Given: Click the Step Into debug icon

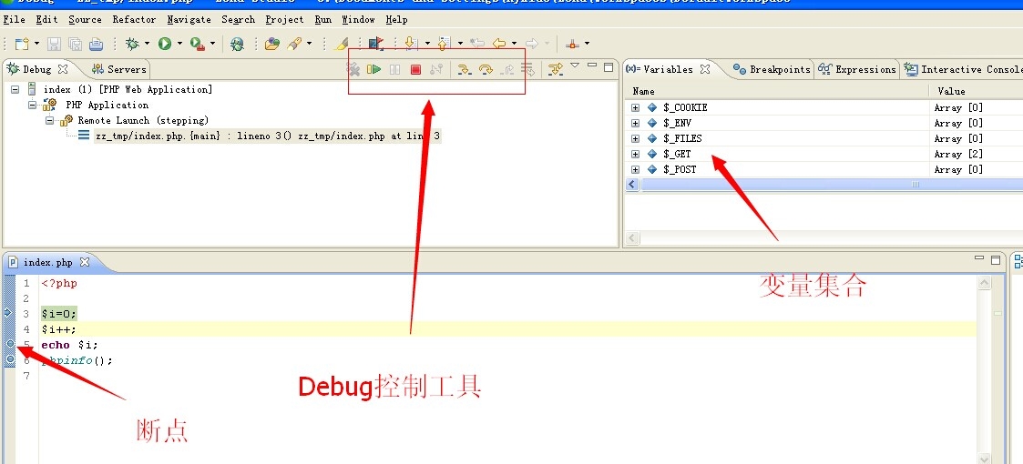Looking at the screenshot, I should click(x=464, y=69).
